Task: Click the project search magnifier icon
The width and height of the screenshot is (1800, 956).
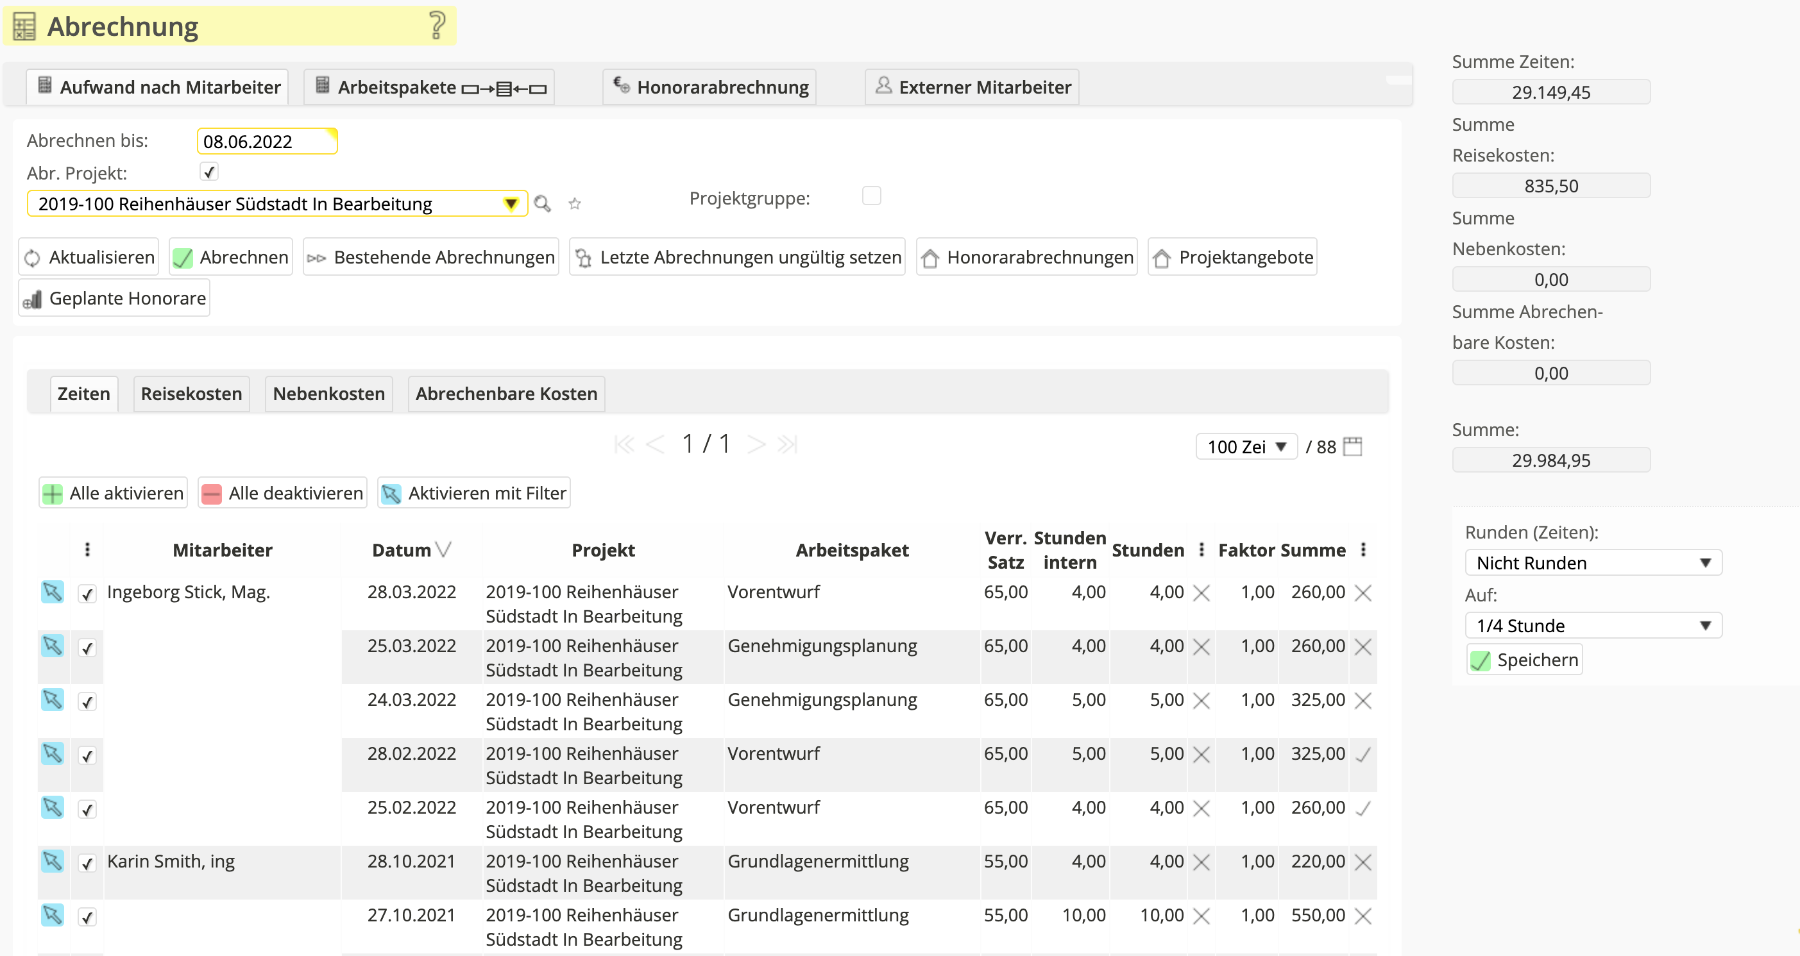Action: click(x=542, y=204)
